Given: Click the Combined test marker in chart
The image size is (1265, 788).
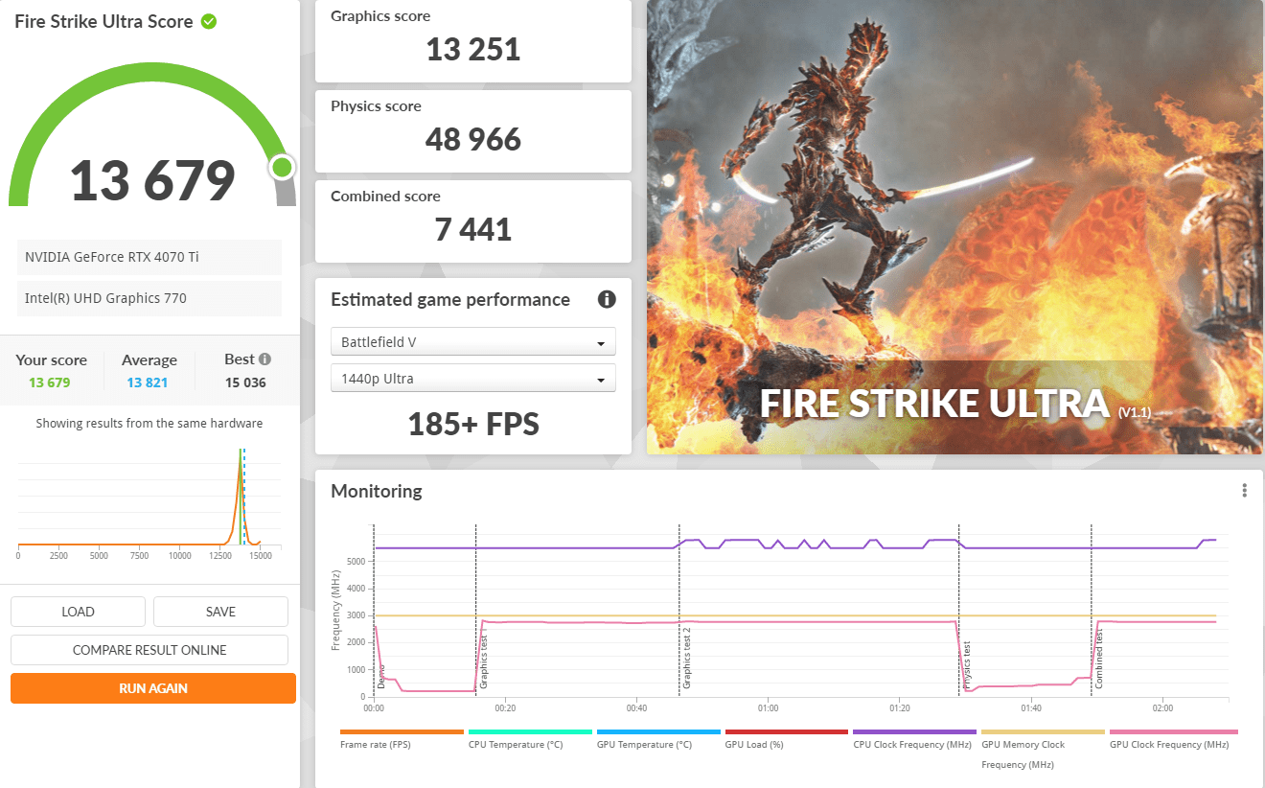Looking at the screenshot, I should pyautogui.click(x=1098, y=658).
